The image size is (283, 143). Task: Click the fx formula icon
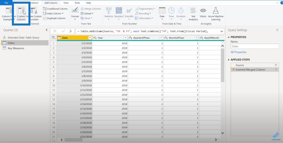pyautogui.click(x=70, y=31)
